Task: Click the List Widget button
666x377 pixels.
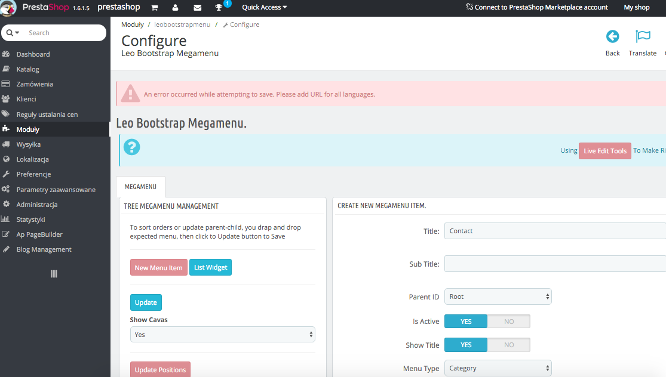Action: (211, 267)
